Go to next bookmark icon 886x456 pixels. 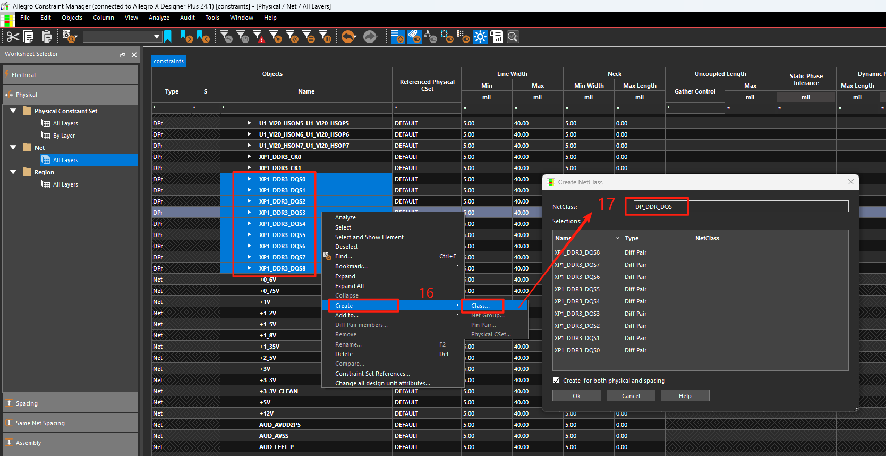click(186, 37)
